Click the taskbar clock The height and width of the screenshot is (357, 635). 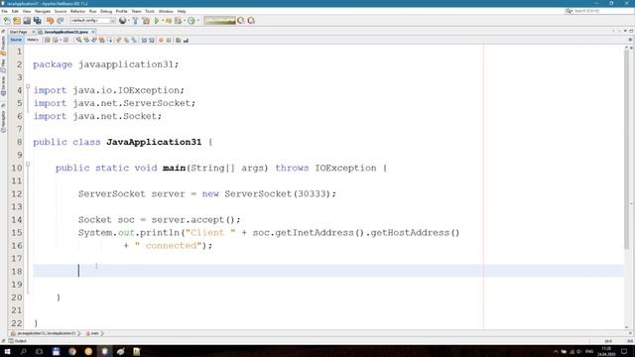(x=606, y=351)
